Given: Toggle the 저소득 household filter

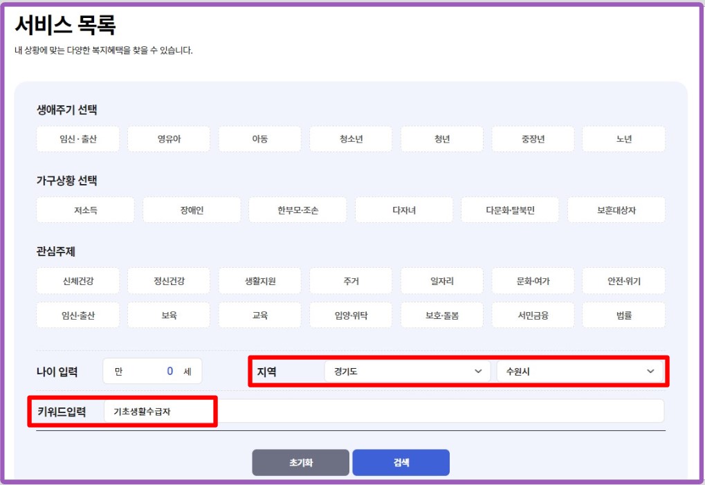Looking at the screenshot, I should click(85, 210).
